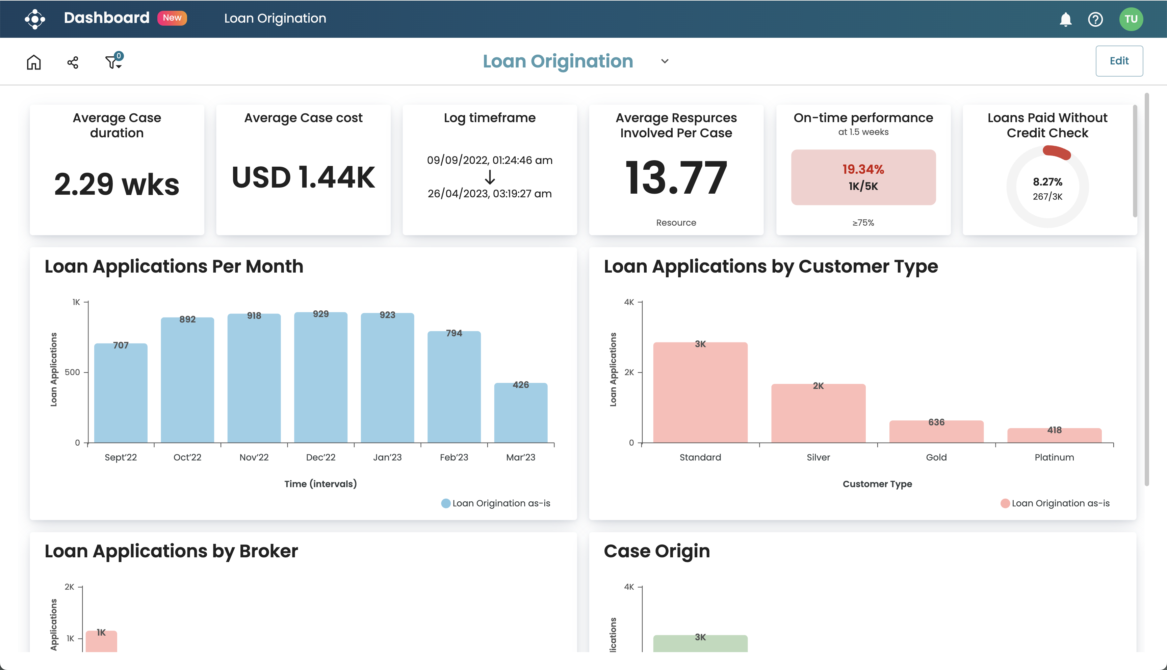Click the page vertical scrollbar
Viewport: 1167px width, 670px height.
[x=1146, y=289]
